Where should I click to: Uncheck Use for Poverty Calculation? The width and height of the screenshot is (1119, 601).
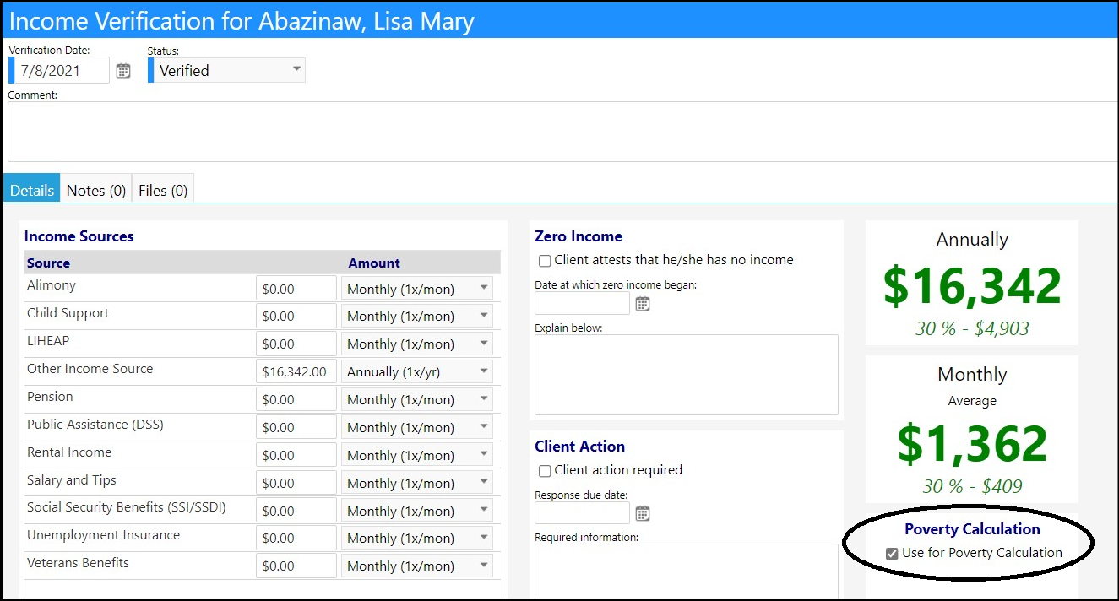click(x=892, y=554)
